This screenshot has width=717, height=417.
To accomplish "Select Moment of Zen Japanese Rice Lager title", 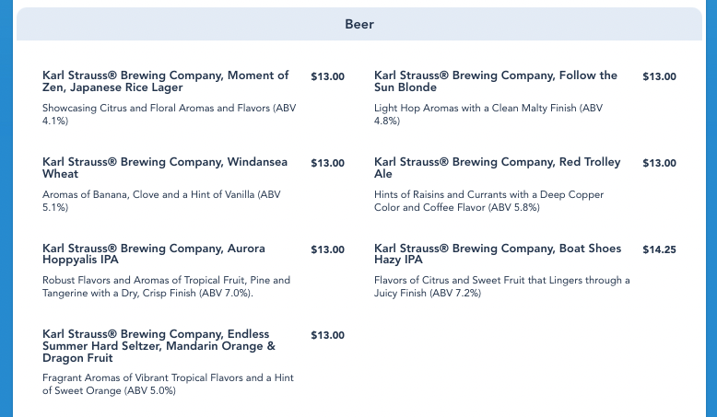I will tap(166, 81).
